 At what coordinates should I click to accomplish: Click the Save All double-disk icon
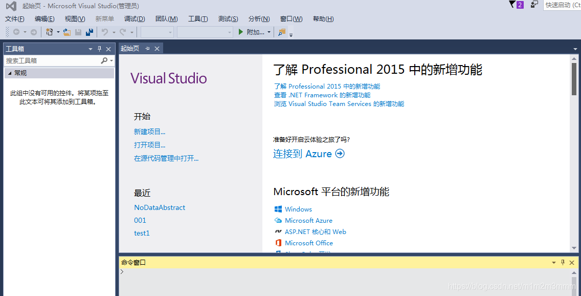(x=90, y=32)
